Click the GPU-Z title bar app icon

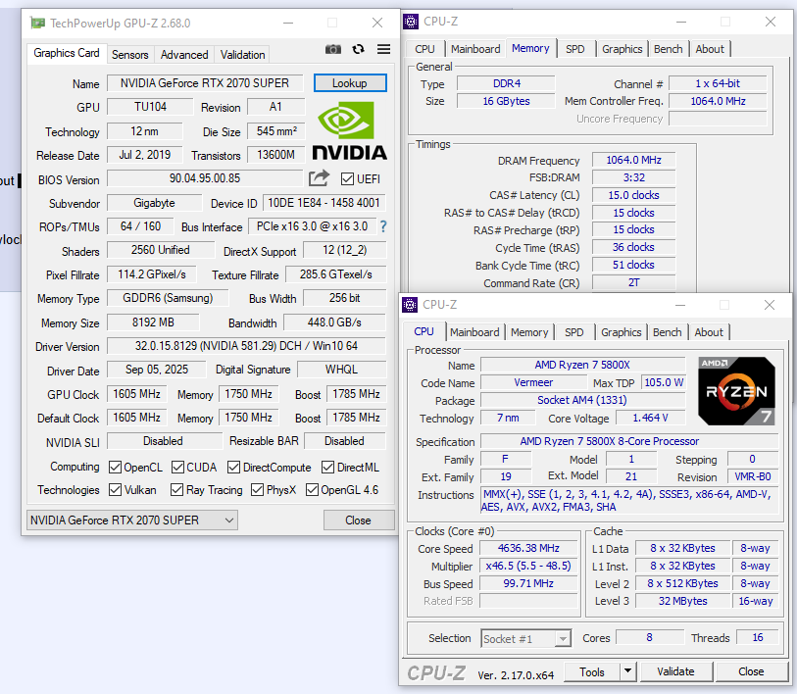(x=37, y=23)
